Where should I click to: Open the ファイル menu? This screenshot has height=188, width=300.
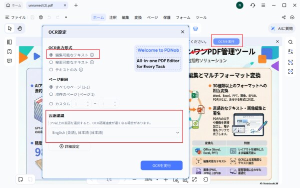(x=15, y=18)
